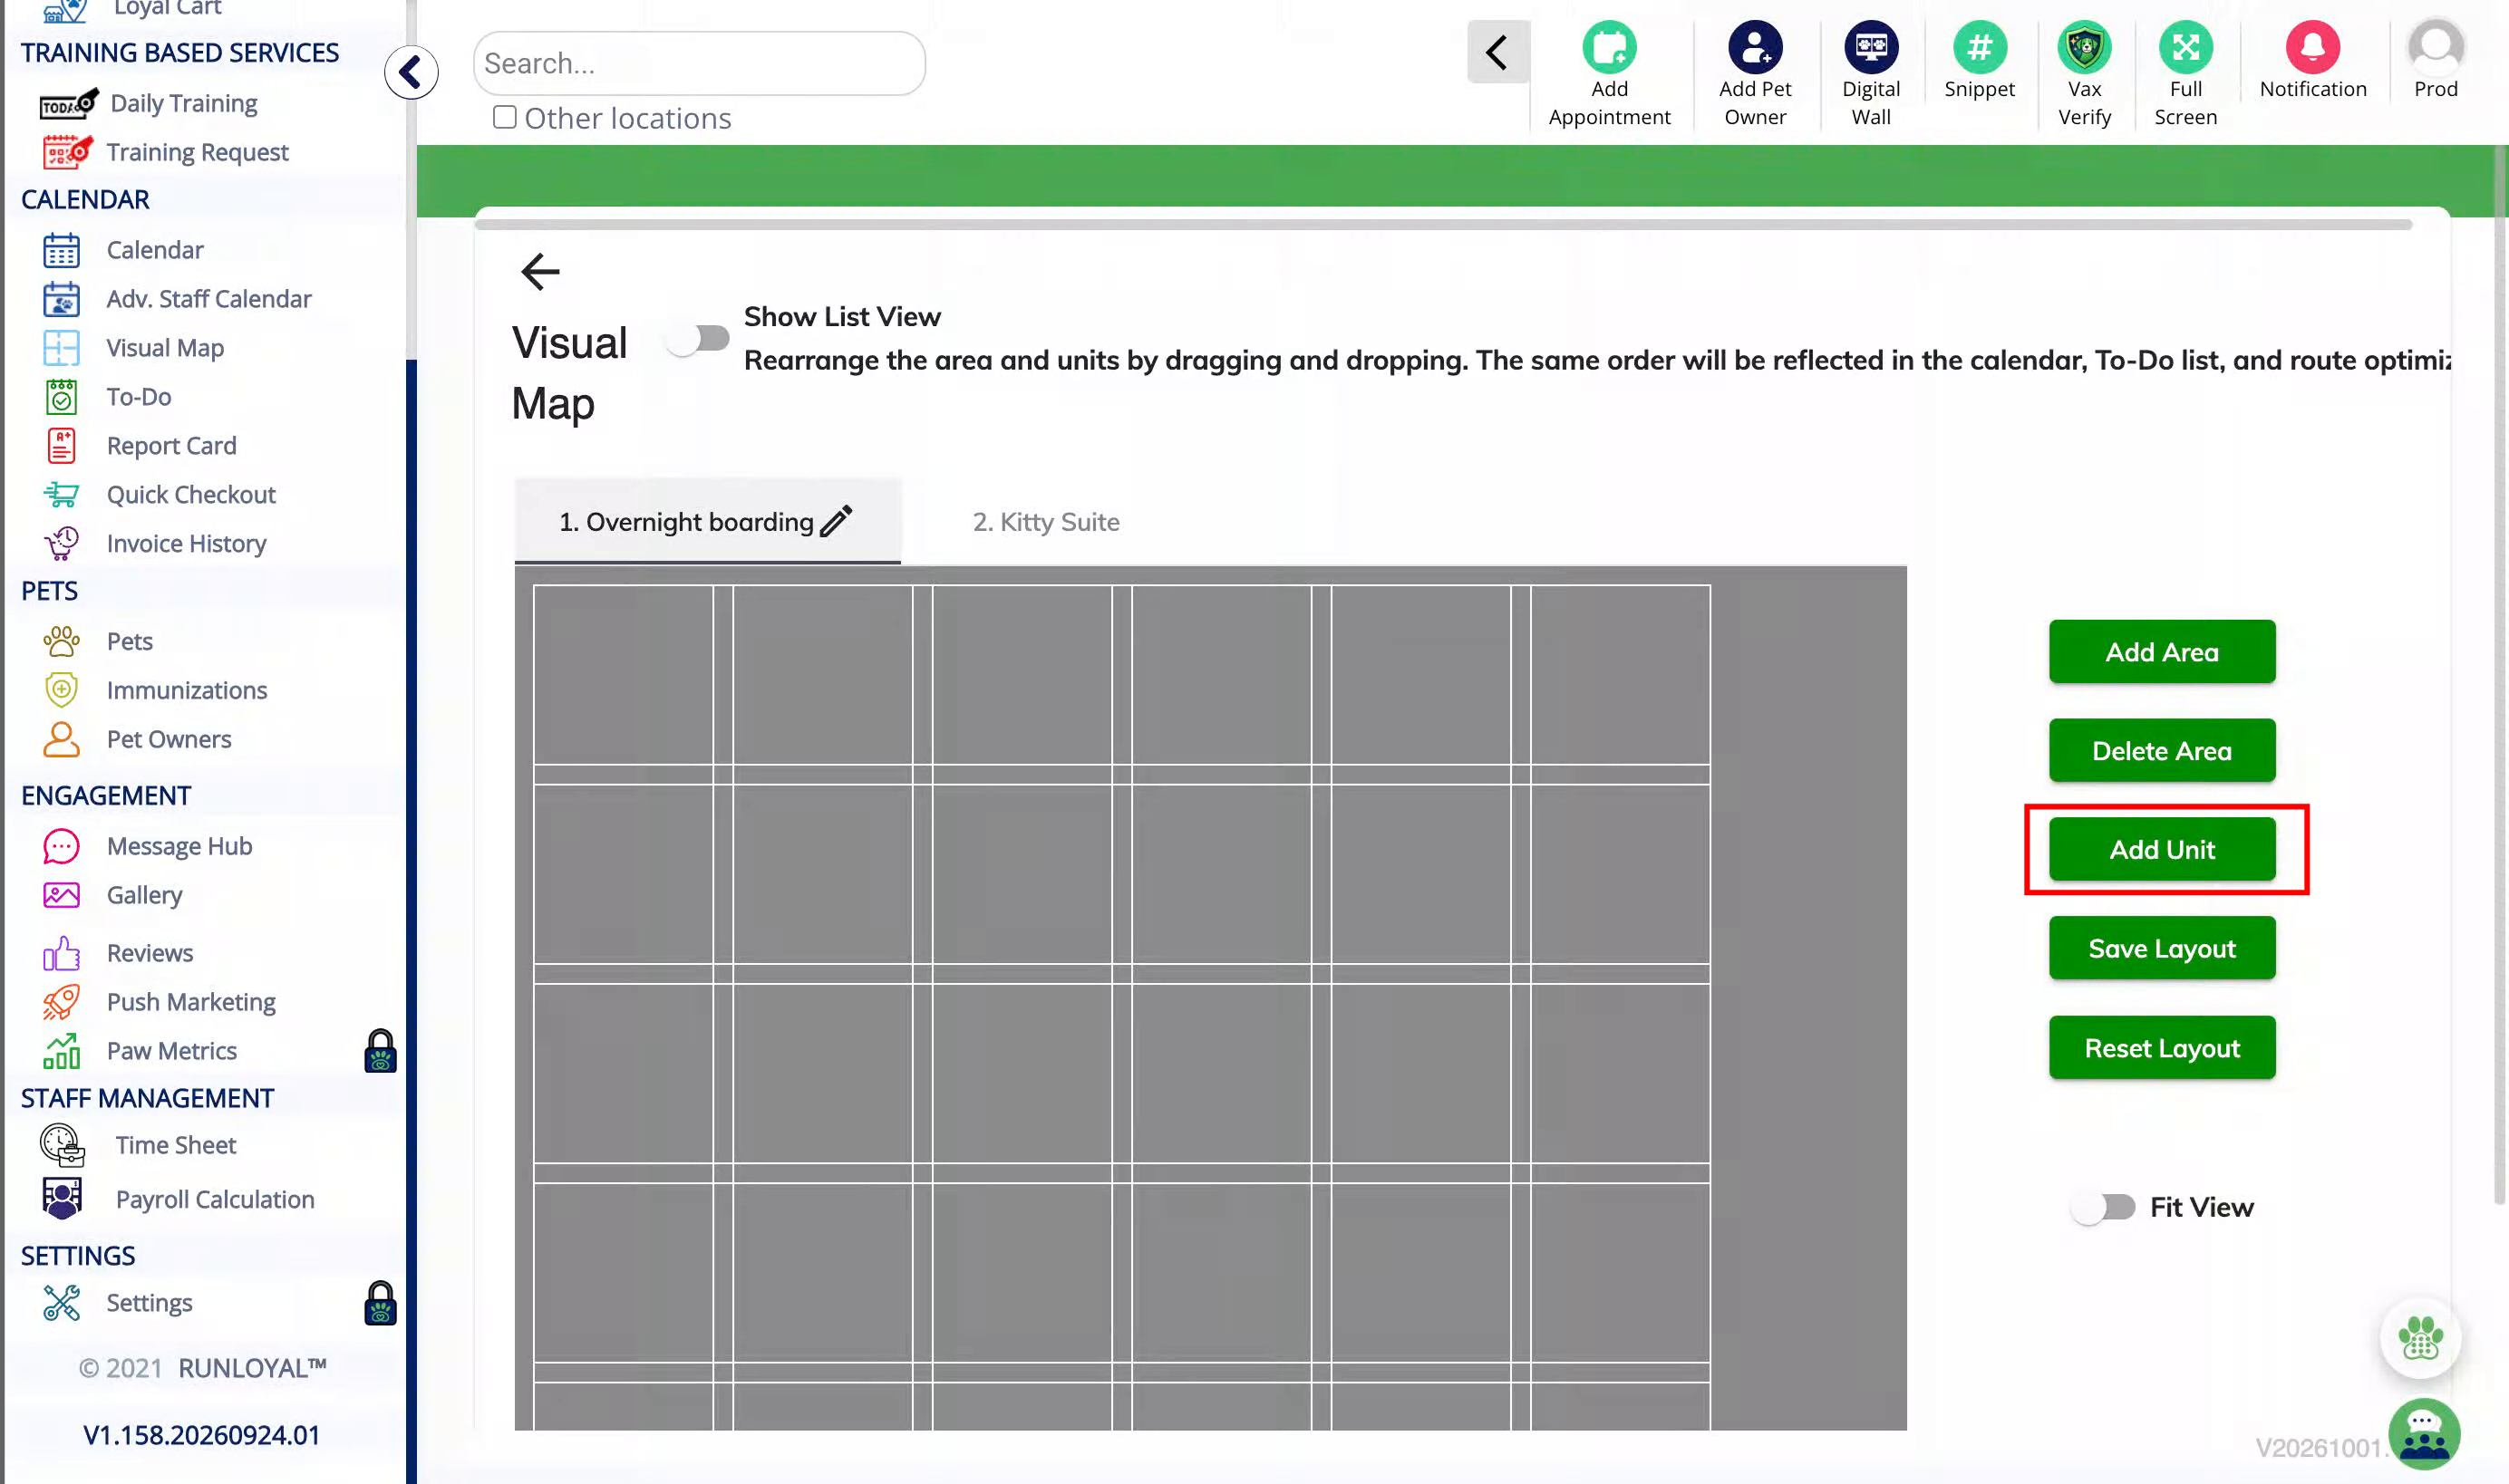This screenshot has height=1484, width=2509.
Task: Launch the Vax Verify shield icon
Action: (2084, 47)
